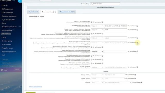
Task: Tick По умолчанию for test mode row
Action: pos(102,22)
